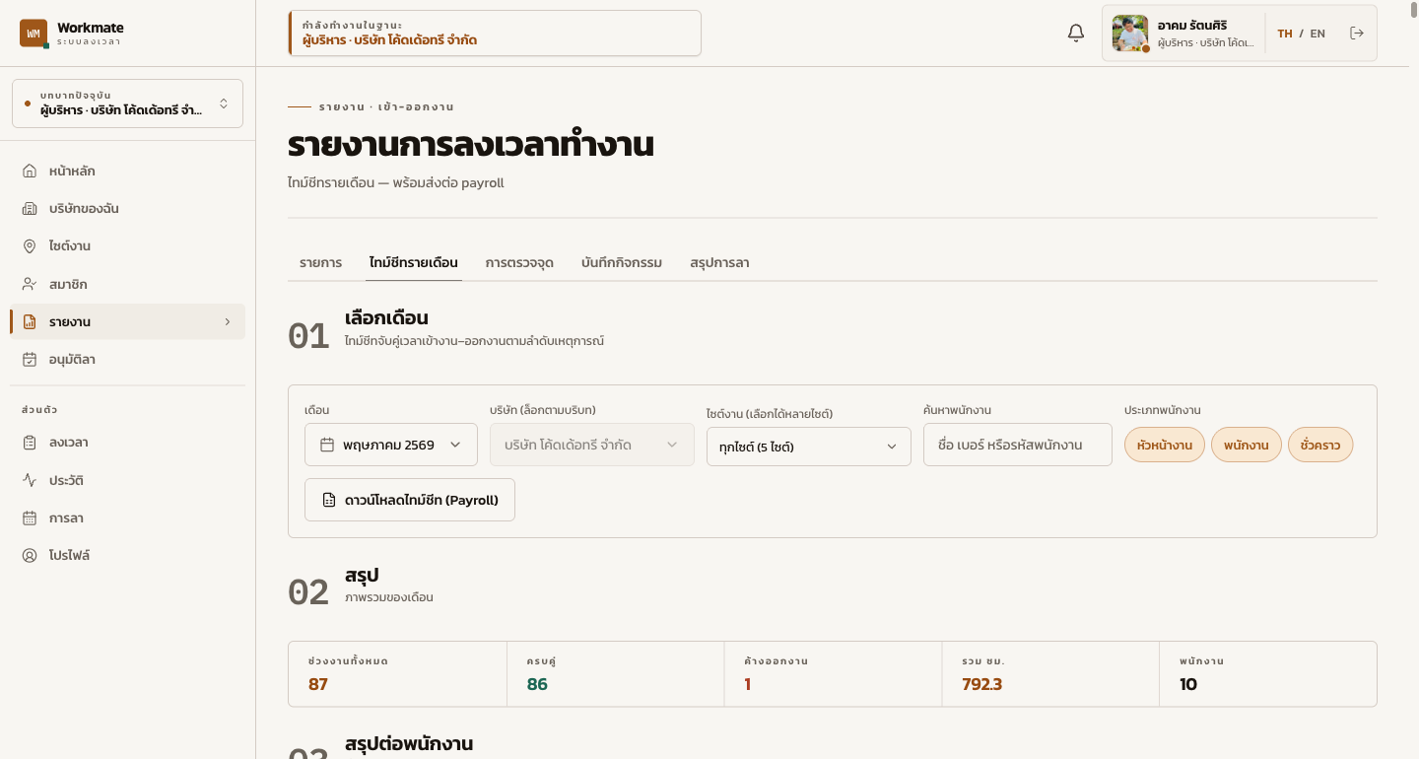
Task: Click the ครบคู่ 86 value
Action: pyautogui.click(x=537, y=684)
